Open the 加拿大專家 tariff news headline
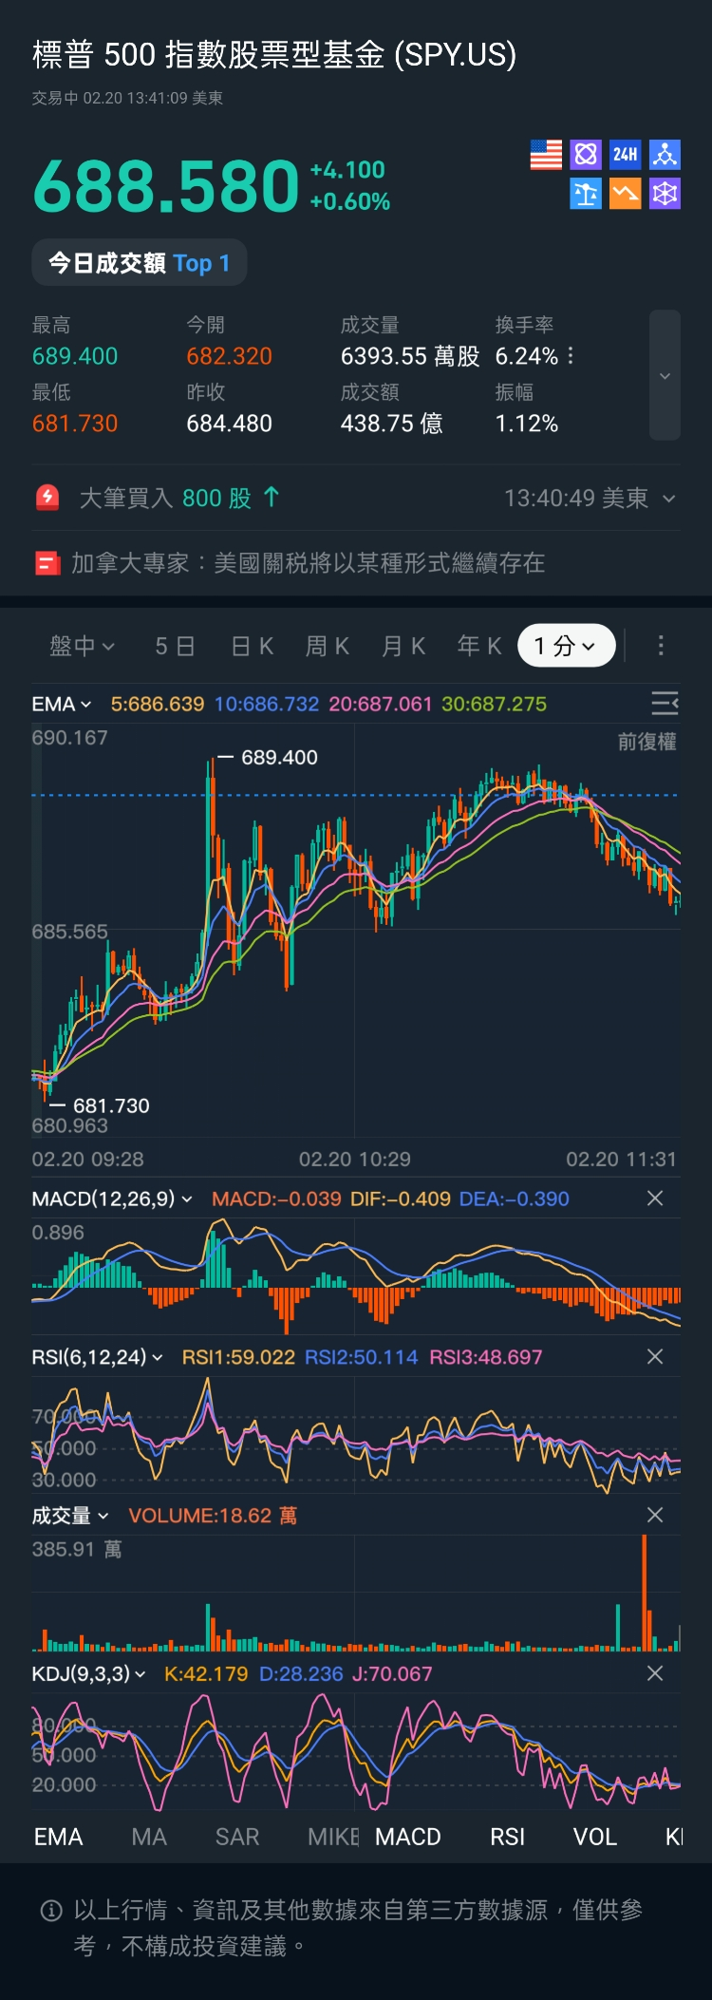The height and width of the screenshot is (2000, 712). pos(308,563)
